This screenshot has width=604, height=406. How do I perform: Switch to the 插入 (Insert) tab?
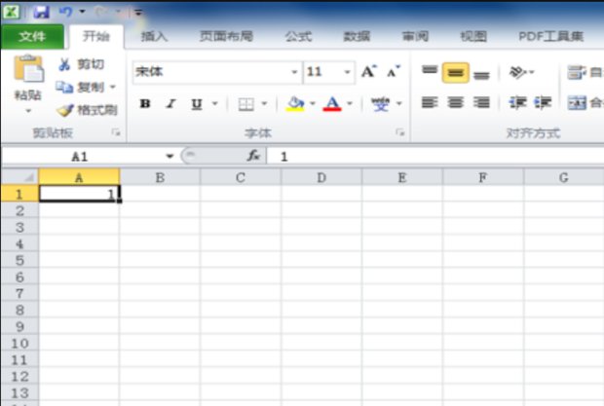click(155, 37)
